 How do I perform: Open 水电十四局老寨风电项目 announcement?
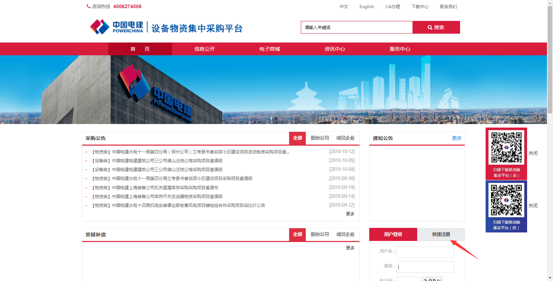tap(178, 206)
